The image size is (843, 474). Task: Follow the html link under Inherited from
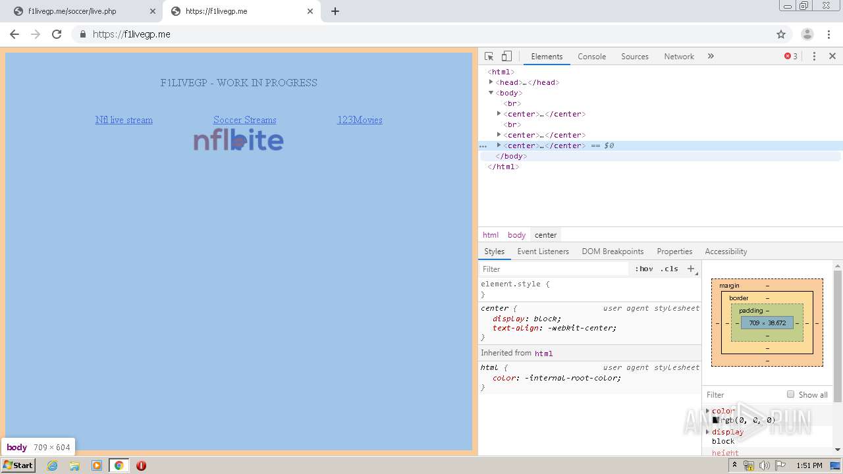coord(543,354)
